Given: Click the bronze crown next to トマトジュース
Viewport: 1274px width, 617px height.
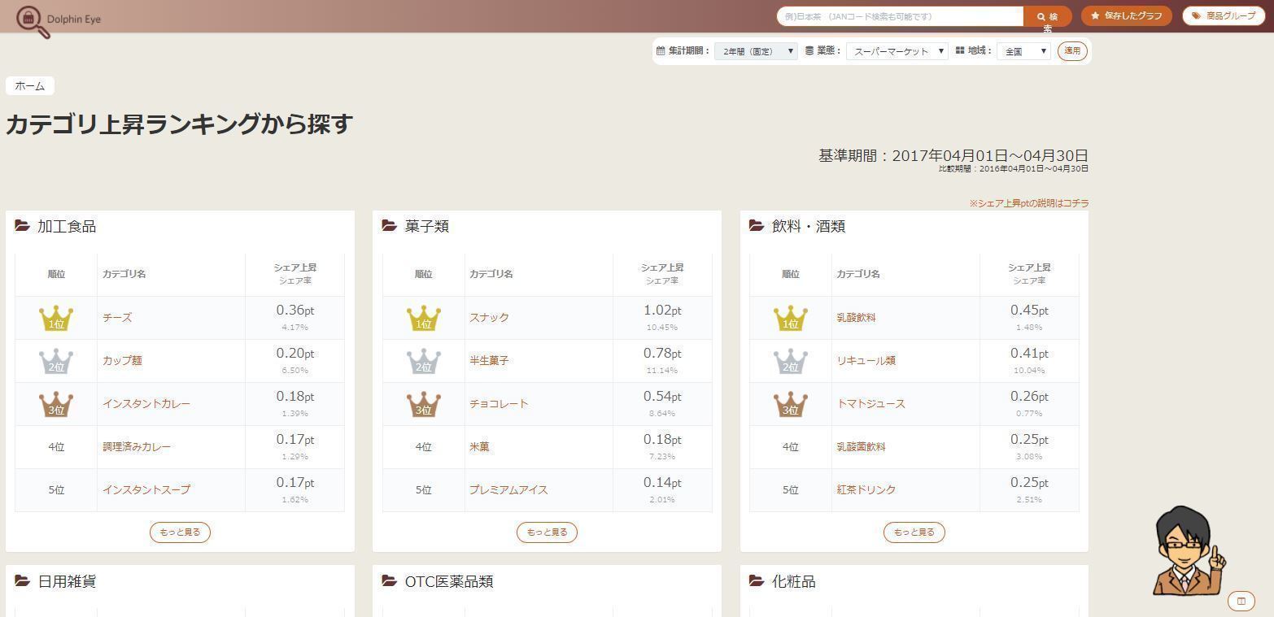Looking at the screenshot, I should point(791,404).
